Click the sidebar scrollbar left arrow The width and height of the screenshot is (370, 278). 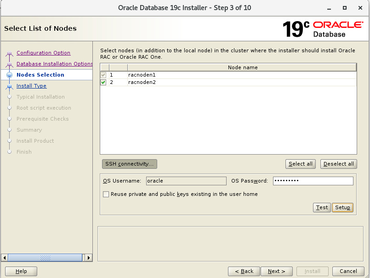click(x=5, y=258)
